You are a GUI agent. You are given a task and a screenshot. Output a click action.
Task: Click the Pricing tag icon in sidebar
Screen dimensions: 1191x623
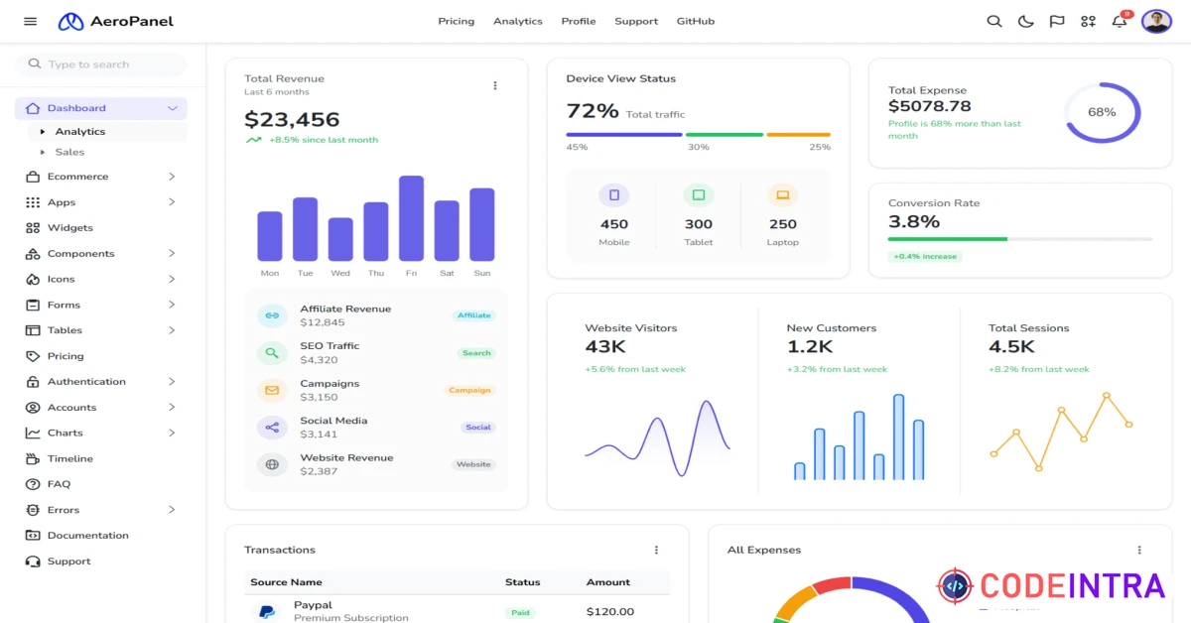coord(33,356)
